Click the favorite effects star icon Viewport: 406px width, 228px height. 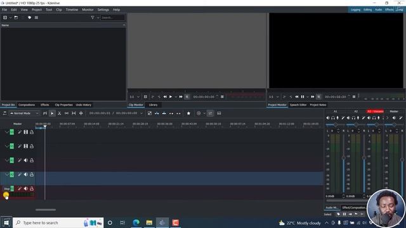188,113
